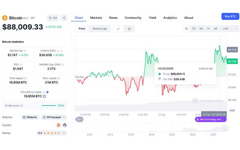Image resolution: width=240 pixels, height=150 pixels.
Task: Click the Circulating supply info icon
Action: click(44, 92)
